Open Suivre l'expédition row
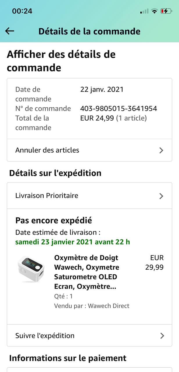 (x=90, y=336)
